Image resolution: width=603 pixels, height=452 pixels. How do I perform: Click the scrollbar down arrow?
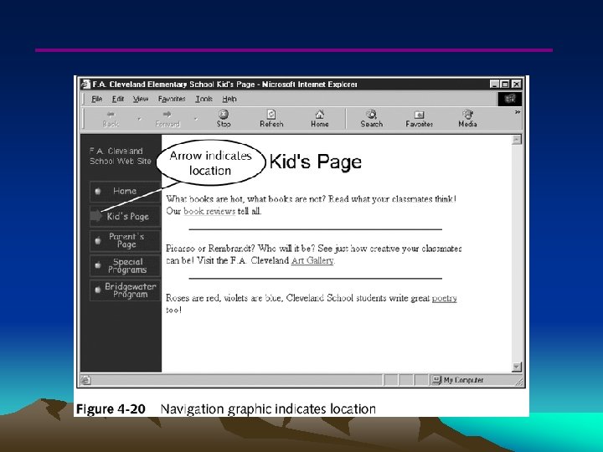(517, 367)
